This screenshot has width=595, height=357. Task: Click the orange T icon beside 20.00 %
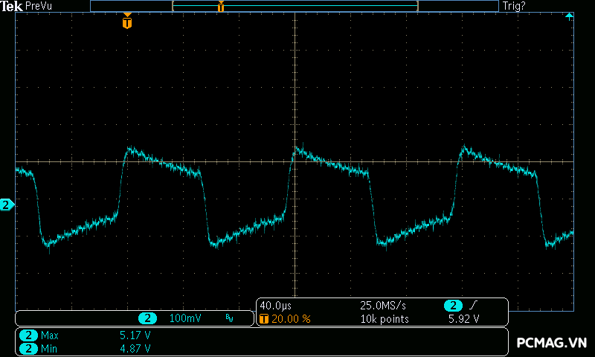[x=263, y=319]
